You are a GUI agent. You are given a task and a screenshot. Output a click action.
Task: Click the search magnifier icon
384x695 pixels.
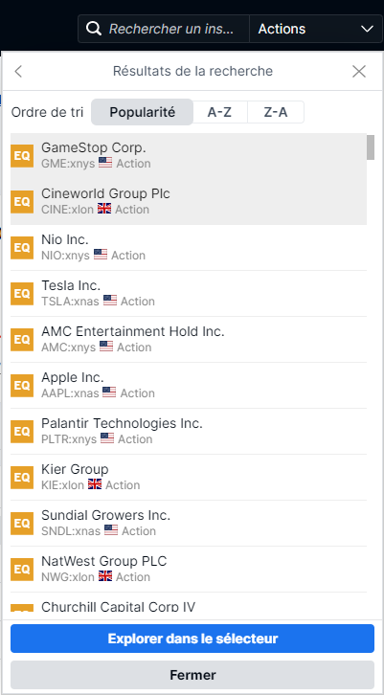[x=94, y=29]
